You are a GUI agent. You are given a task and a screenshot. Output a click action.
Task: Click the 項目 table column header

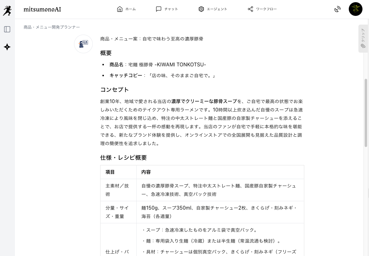click(110, 172)
